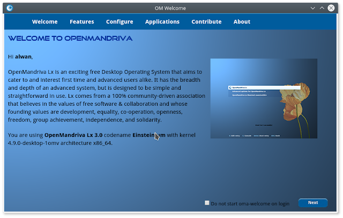This screenshot has width=343, height=218.
Task: Click the 'Welcome to OpenMandriva' heading
Action: [70, 38]
